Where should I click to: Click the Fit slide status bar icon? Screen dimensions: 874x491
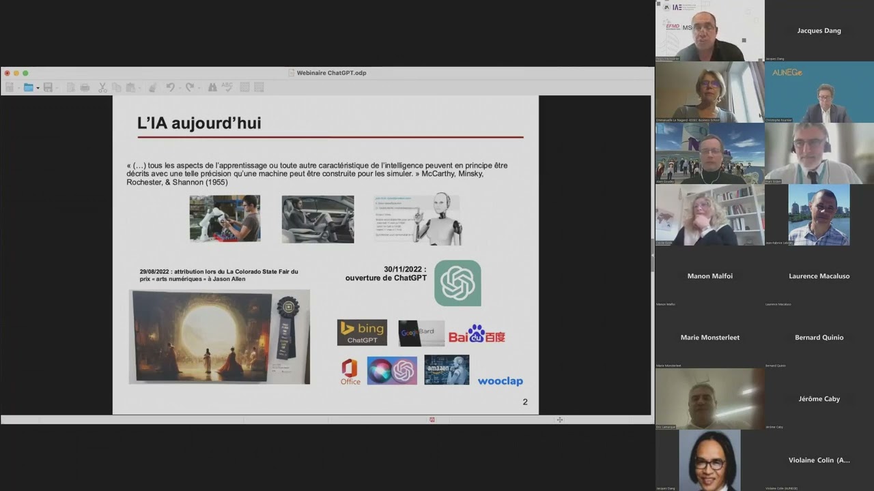[559, 419]
